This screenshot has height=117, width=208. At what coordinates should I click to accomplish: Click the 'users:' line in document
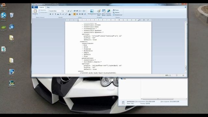(x=81, y=71)
